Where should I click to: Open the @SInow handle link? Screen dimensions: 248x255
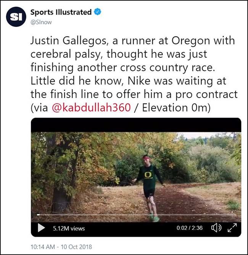coord(41,22)
